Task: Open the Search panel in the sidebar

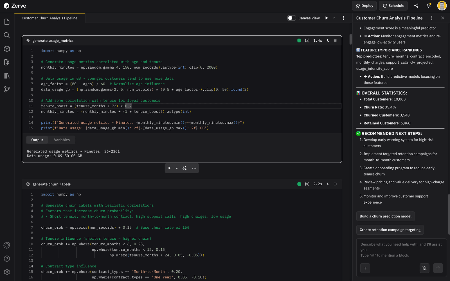Action: [7, 35]
